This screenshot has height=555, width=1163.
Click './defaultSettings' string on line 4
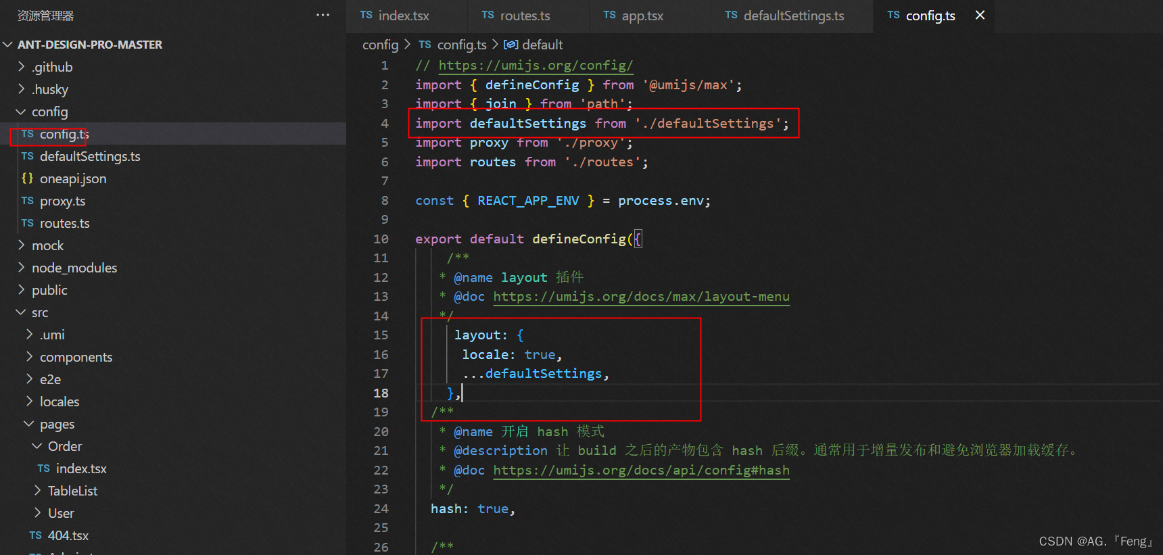pos(708,124)
